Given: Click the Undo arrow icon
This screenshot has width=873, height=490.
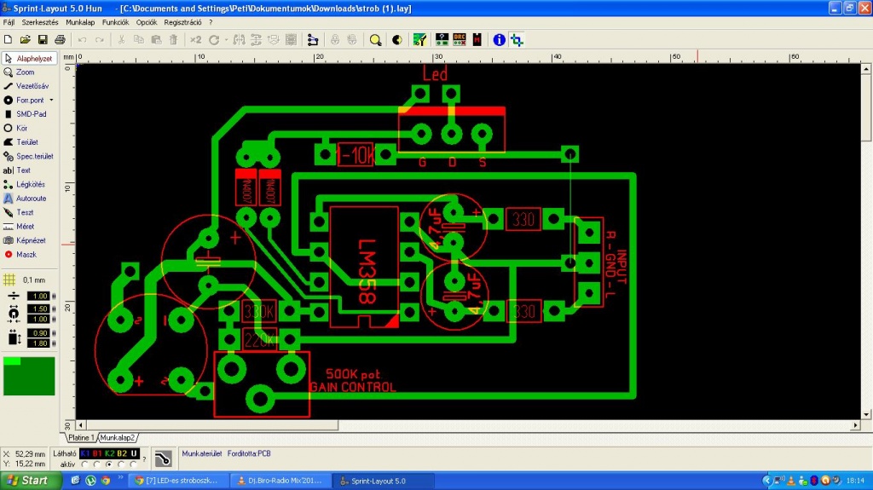Looking at the screenshot, I should click(83, 39).
